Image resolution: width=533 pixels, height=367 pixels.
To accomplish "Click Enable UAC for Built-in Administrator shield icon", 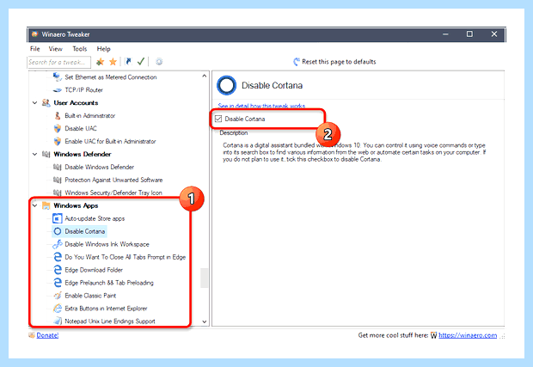I will [x=57, y=141].
